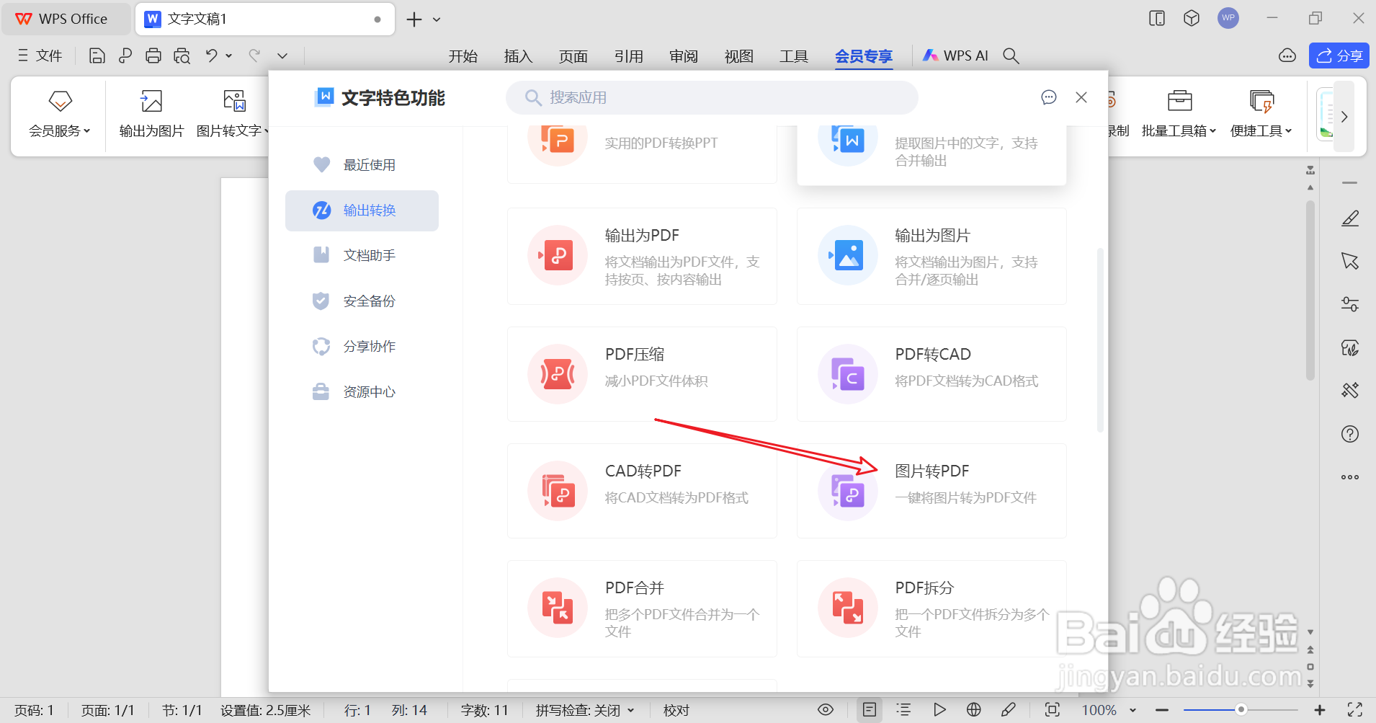Expand quick access toolbar customize arrow

(x=282, y=56)
